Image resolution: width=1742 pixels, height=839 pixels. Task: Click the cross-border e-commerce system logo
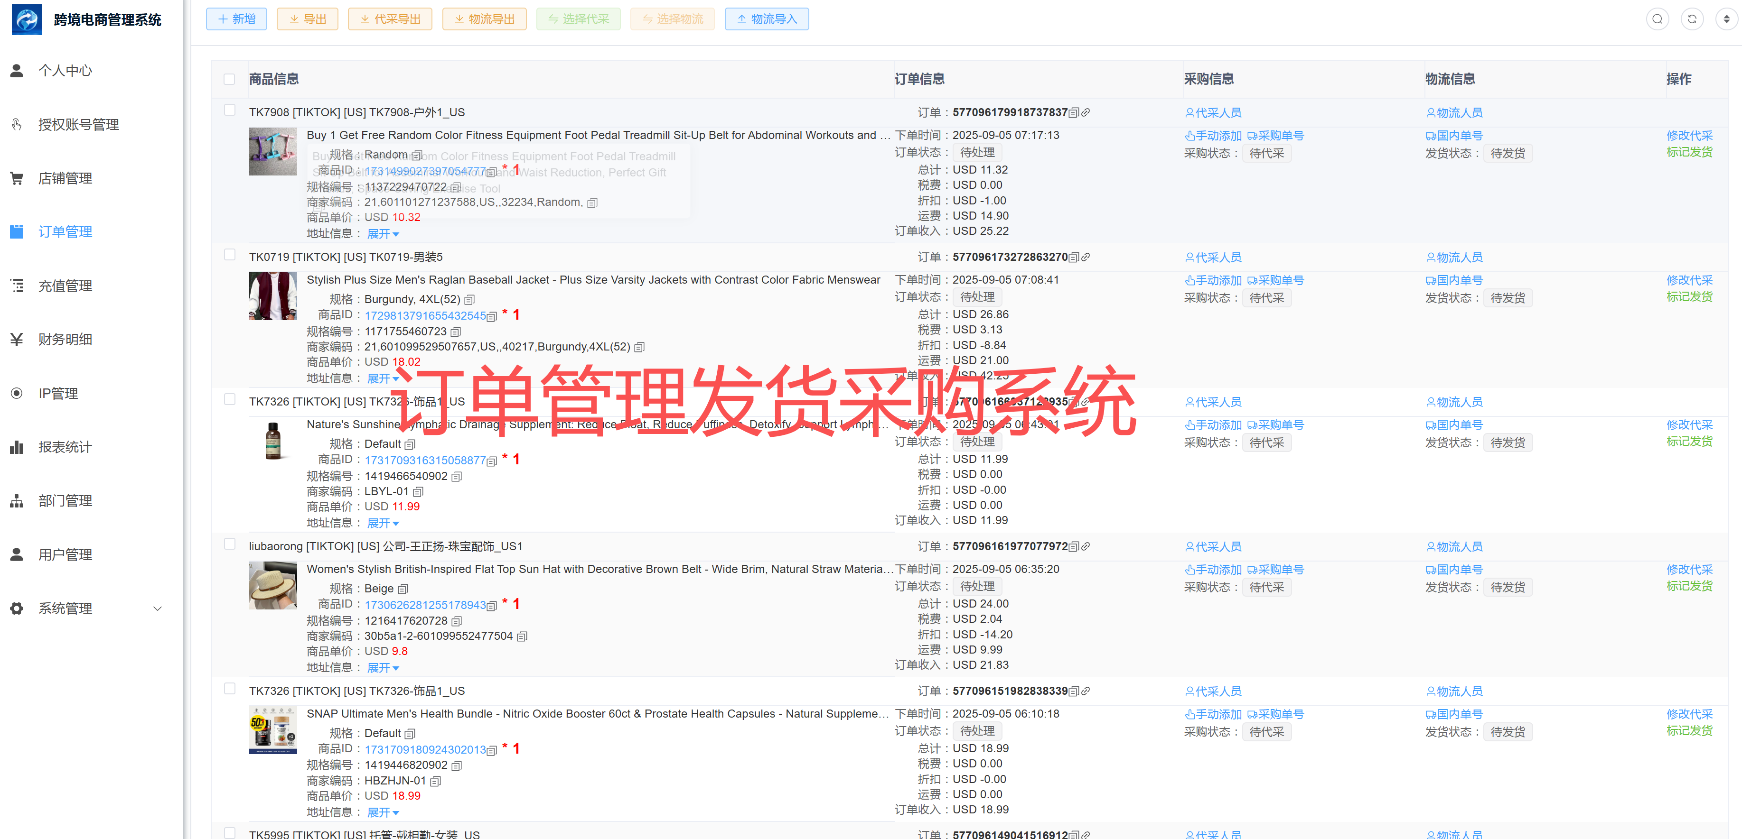pyautogui.click(x=27, y=19)
